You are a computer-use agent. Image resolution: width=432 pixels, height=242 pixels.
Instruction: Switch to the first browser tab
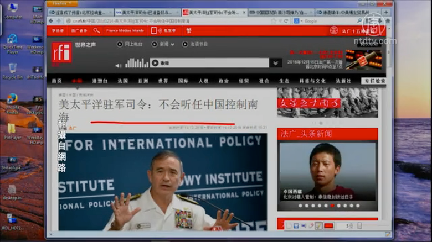(72, 12)
